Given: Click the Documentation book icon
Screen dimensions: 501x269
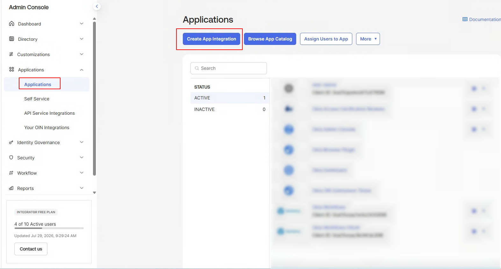Looking at the screenshot, I should coord(465,19).
